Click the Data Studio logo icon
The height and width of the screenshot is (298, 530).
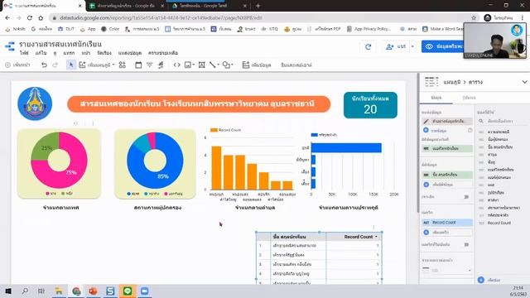pyautogui.click(x=10, y=46)
